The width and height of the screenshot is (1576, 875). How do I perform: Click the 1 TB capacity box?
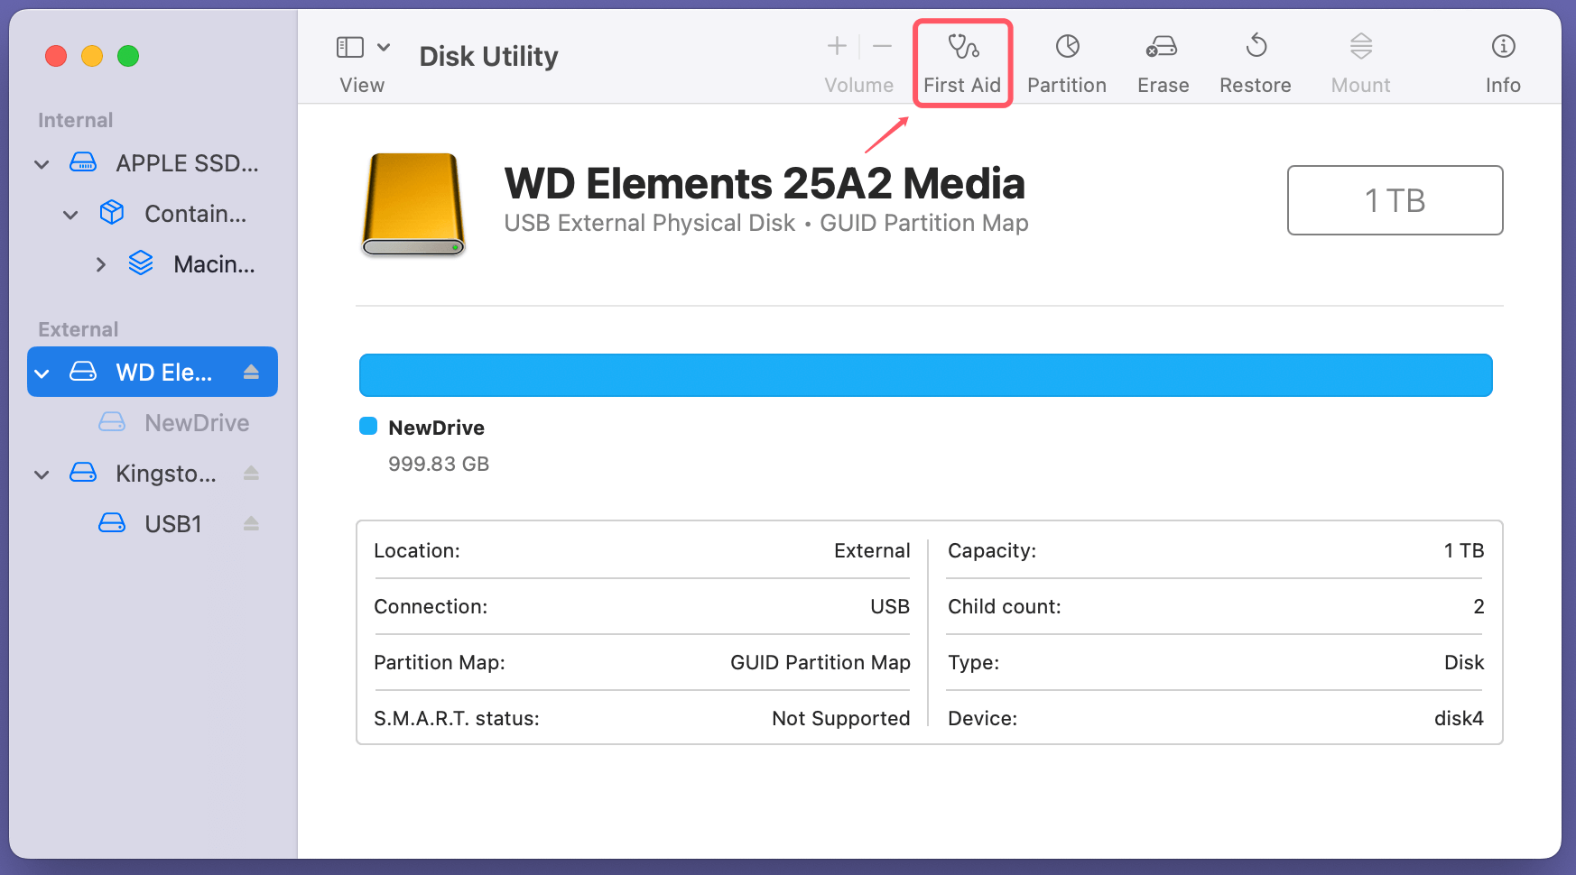(1395, 200)
